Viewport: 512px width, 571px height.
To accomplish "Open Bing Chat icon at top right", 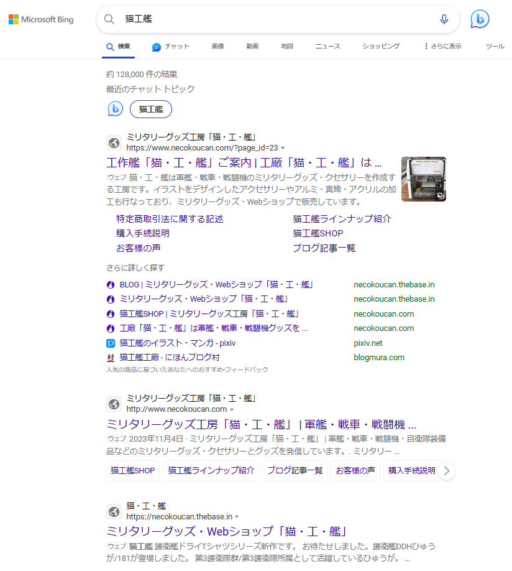I will point(480,19).
